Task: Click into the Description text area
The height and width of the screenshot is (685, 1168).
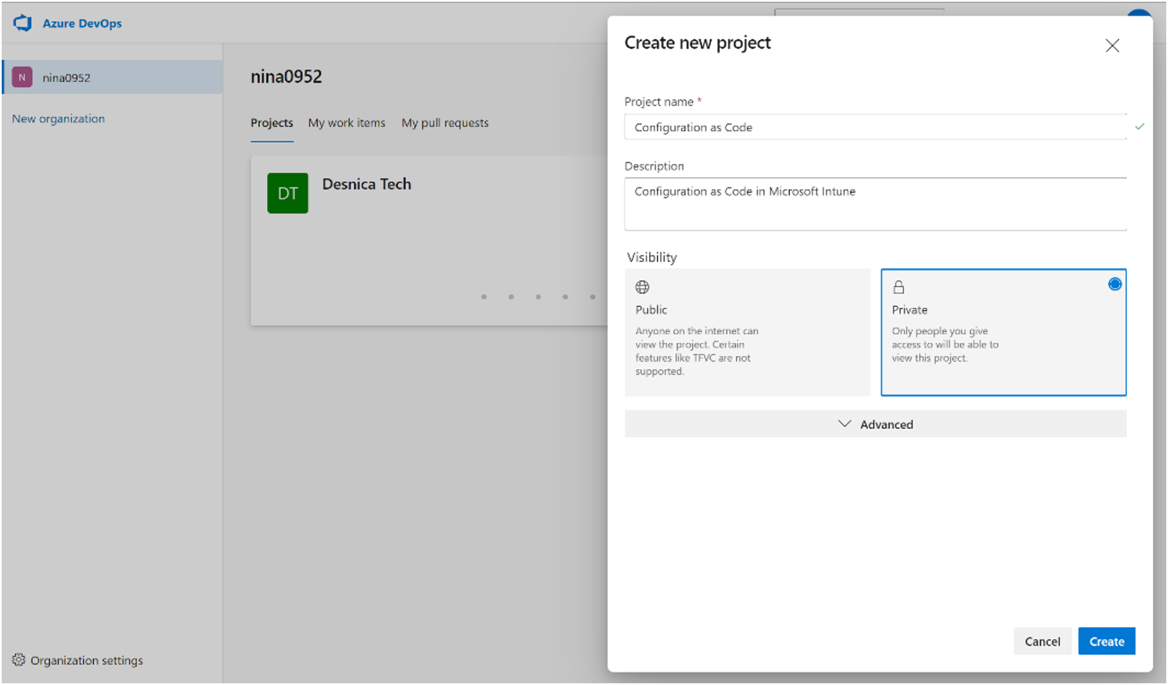Action: pos(875,204)
